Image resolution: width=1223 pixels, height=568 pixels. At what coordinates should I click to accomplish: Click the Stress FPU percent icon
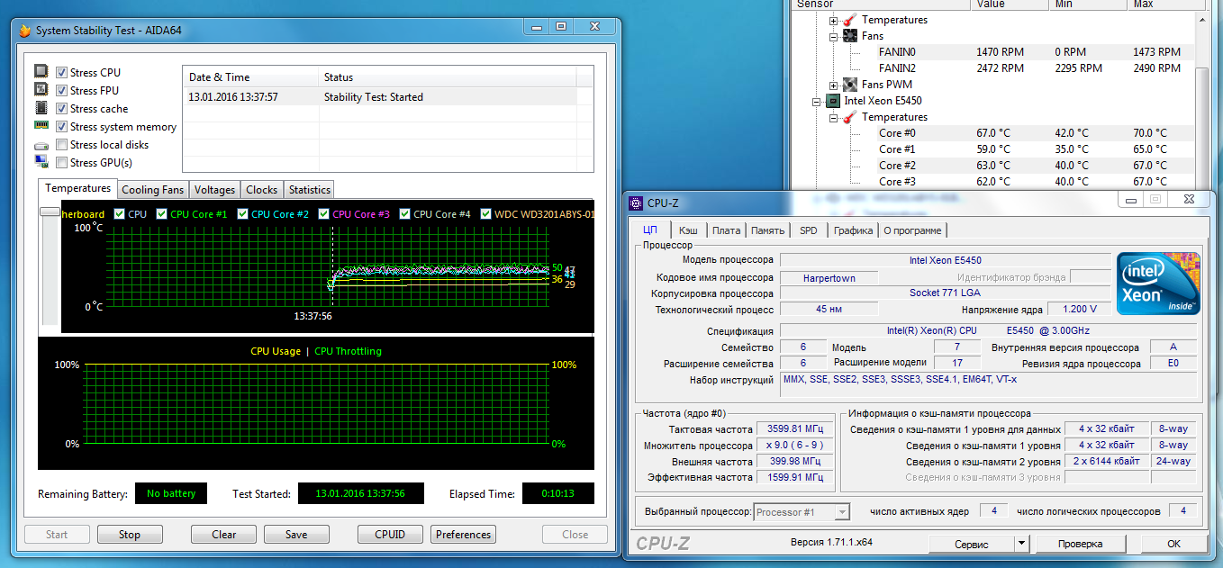pos(41,90)
